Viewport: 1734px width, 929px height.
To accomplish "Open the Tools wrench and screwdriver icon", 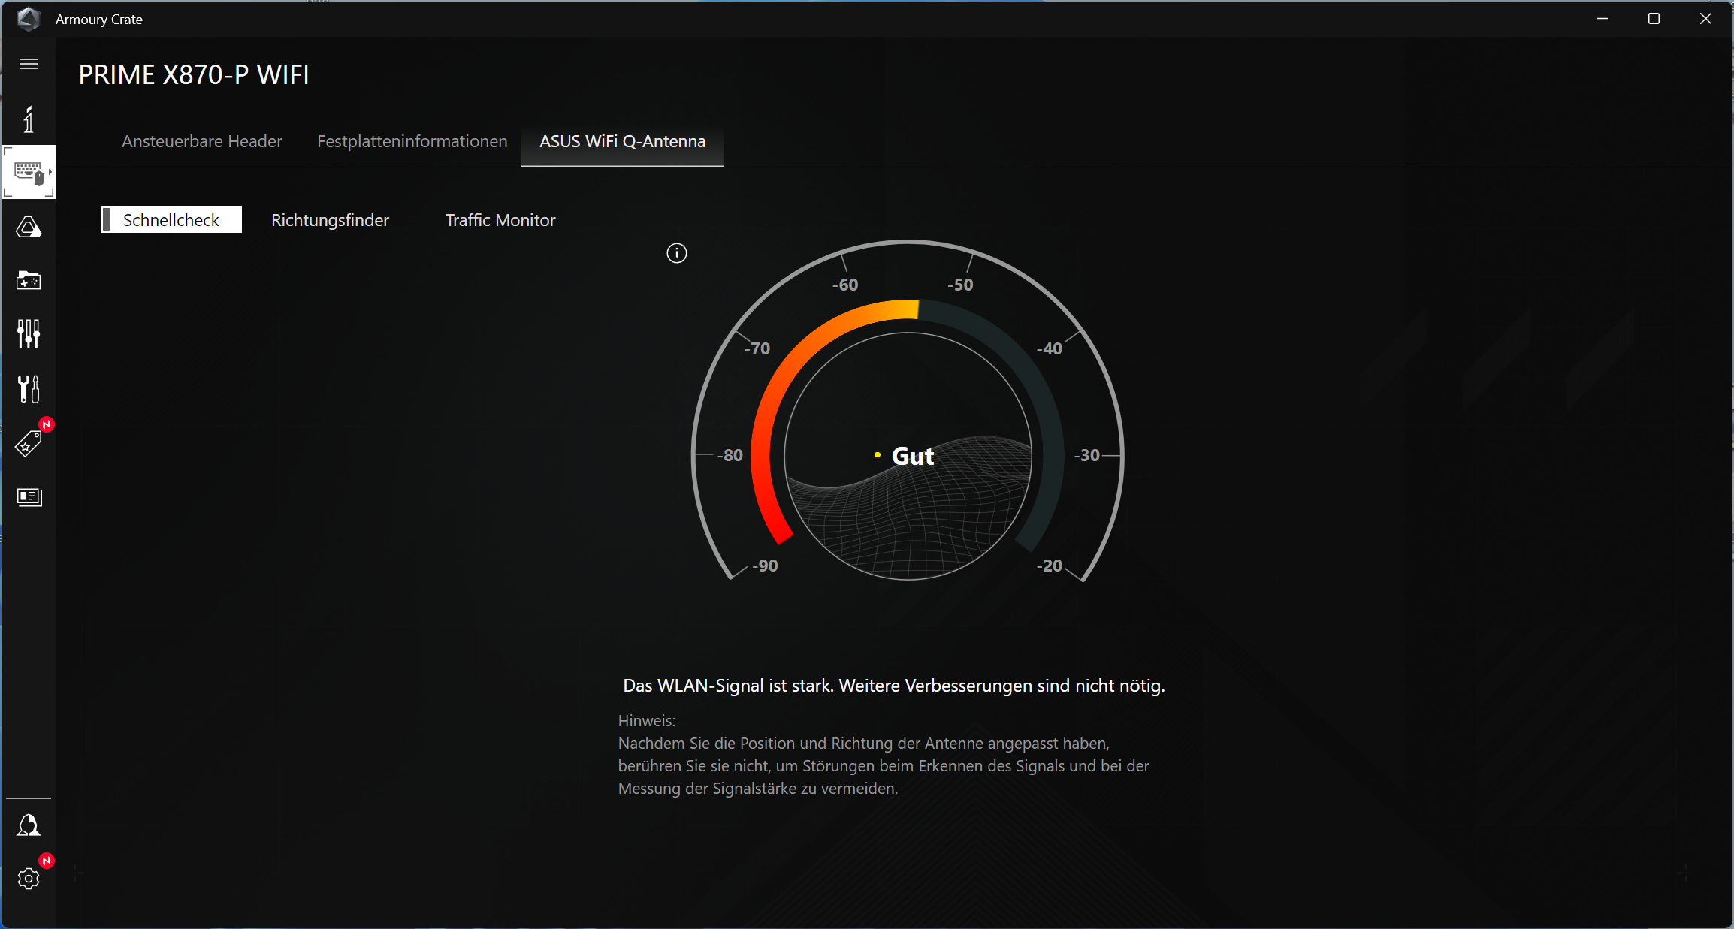I will [29, 389].
